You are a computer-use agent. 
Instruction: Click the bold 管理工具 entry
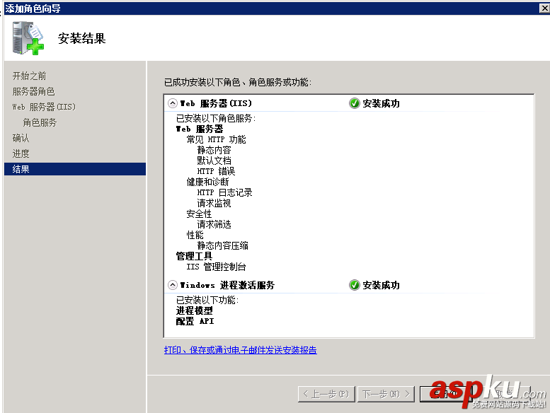(x=194, y=256)
